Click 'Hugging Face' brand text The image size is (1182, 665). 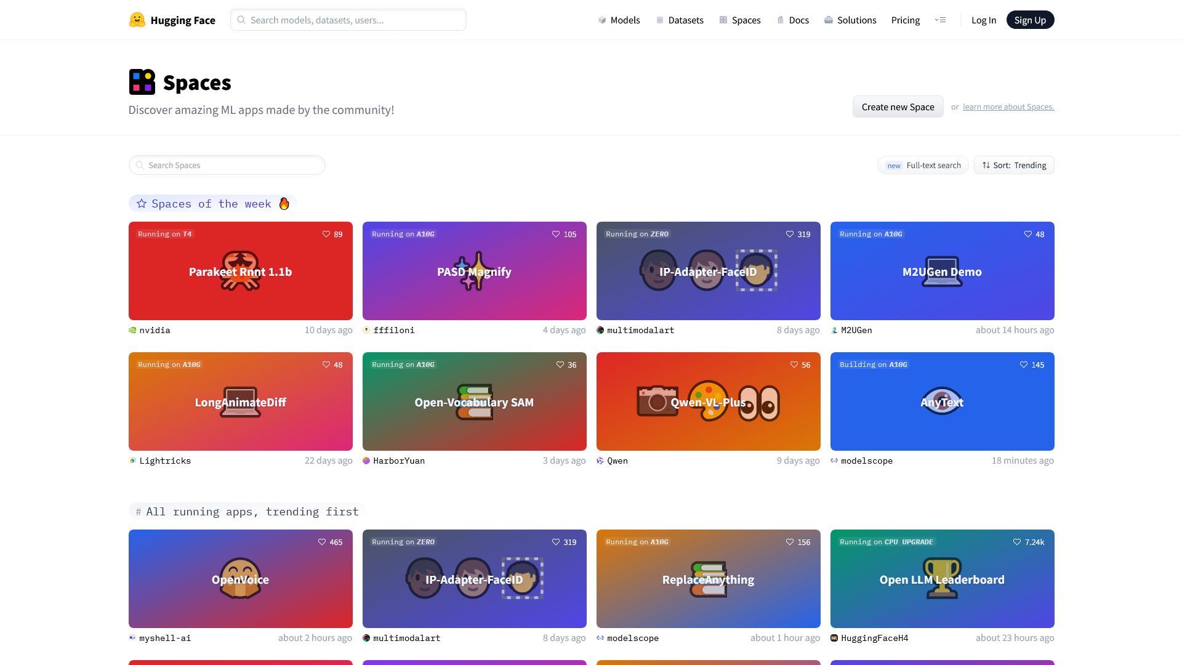(x=183, y=20)
